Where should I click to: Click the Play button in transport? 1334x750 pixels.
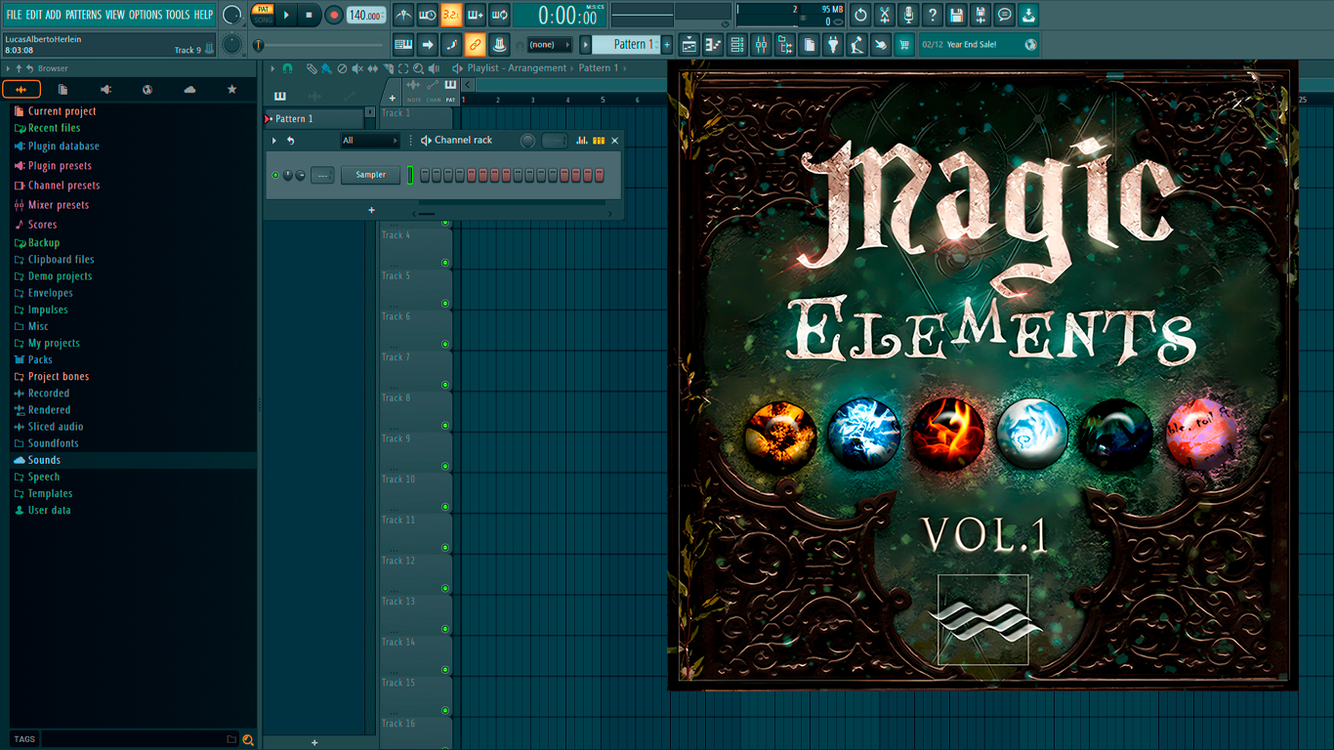coord(286,15)
